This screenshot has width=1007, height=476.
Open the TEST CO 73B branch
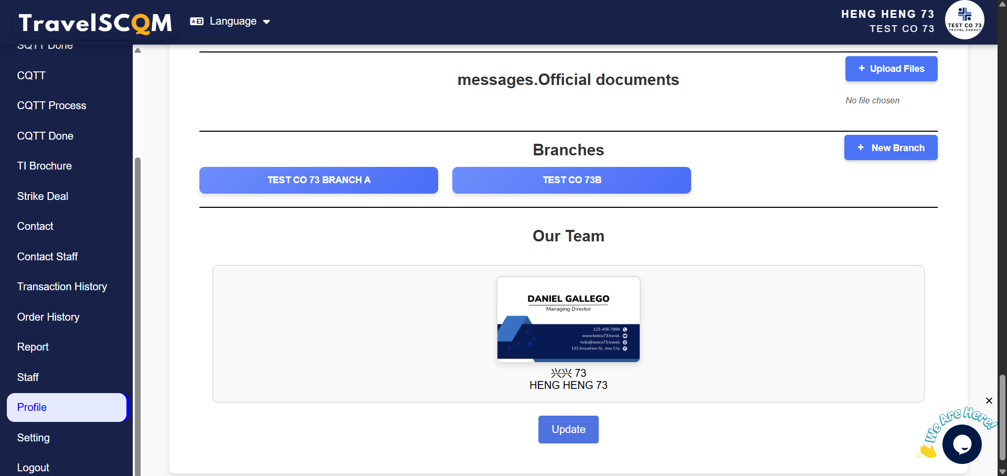(571, 180)
